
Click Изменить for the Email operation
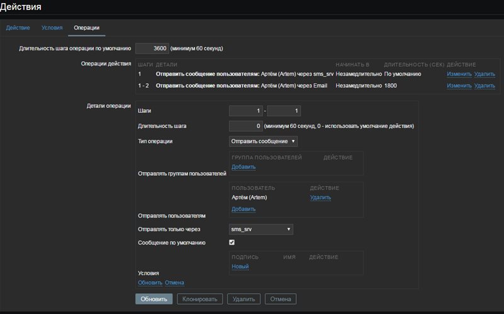coord(459,85)
